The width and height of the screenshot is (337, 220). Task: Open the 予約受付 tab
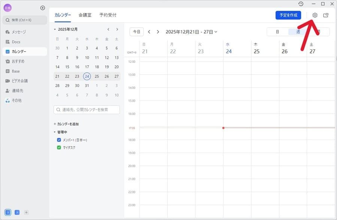click(108, 15)
